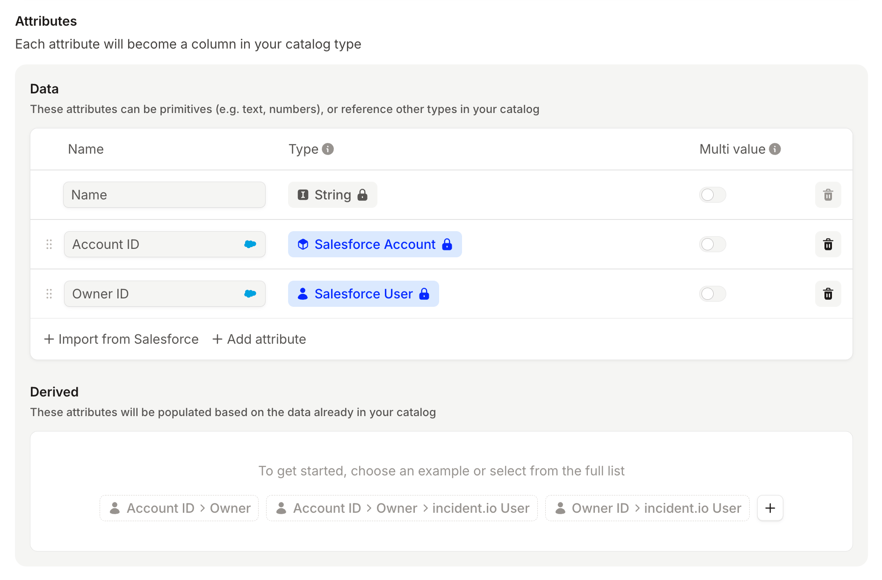This screenshot has height=580, width=882.
Task: Open the String type selector
Action: (x=333, y=195)
